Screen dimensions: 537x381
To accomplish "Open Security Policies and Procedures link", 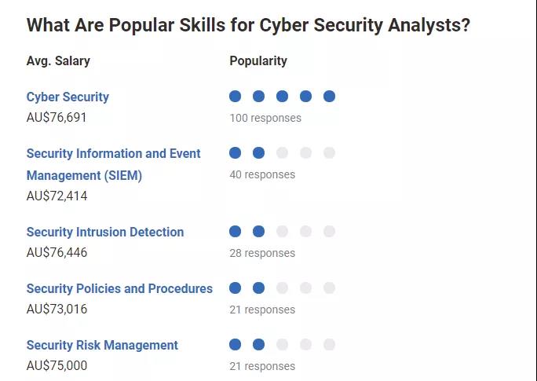I will 119,289.
